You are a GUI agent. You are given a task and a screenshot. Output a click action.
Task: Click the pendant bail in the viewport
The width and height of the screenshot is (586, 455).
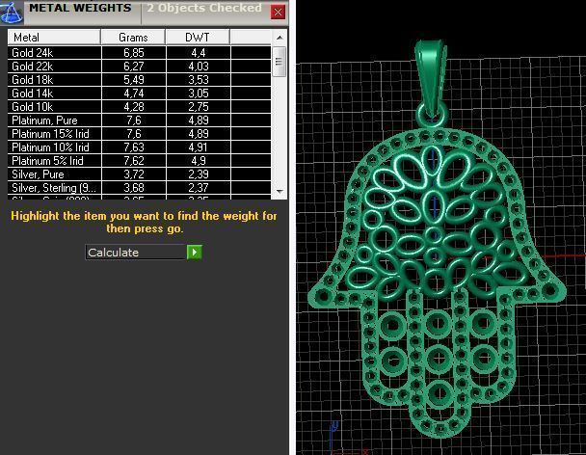pos(431,78)
